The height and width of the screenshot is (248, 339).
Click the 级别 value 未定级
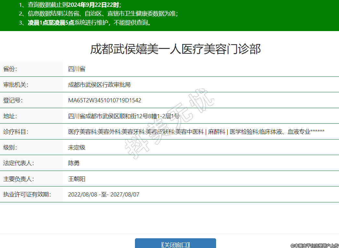click(77, 147)
